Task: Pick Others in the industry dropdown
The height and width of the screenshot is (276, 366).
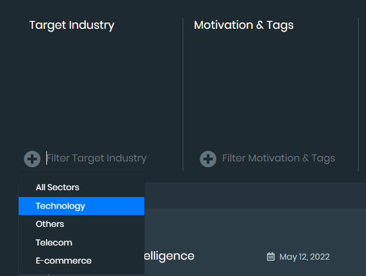Action: click(x=50, y=224)
